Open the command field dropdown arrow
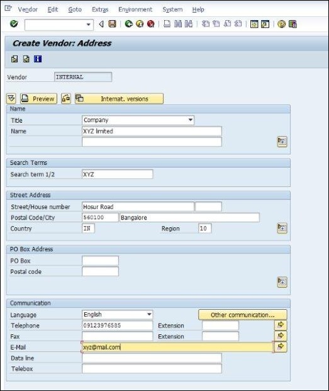Image resolution: width=329 pixels, height=391 pixels. tap(88, 25)
